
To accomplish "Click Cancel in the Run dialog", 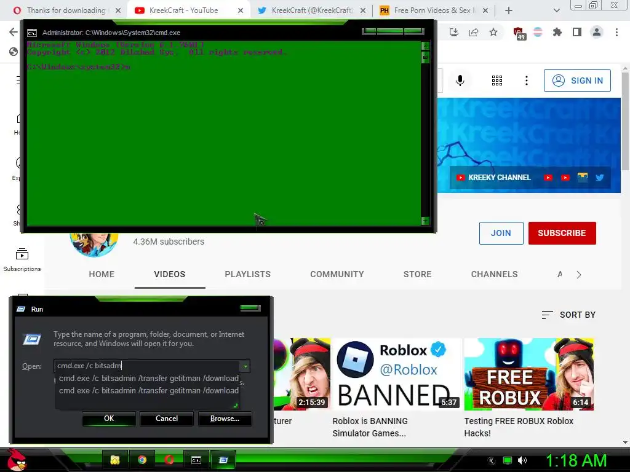I will coord(167,418).
